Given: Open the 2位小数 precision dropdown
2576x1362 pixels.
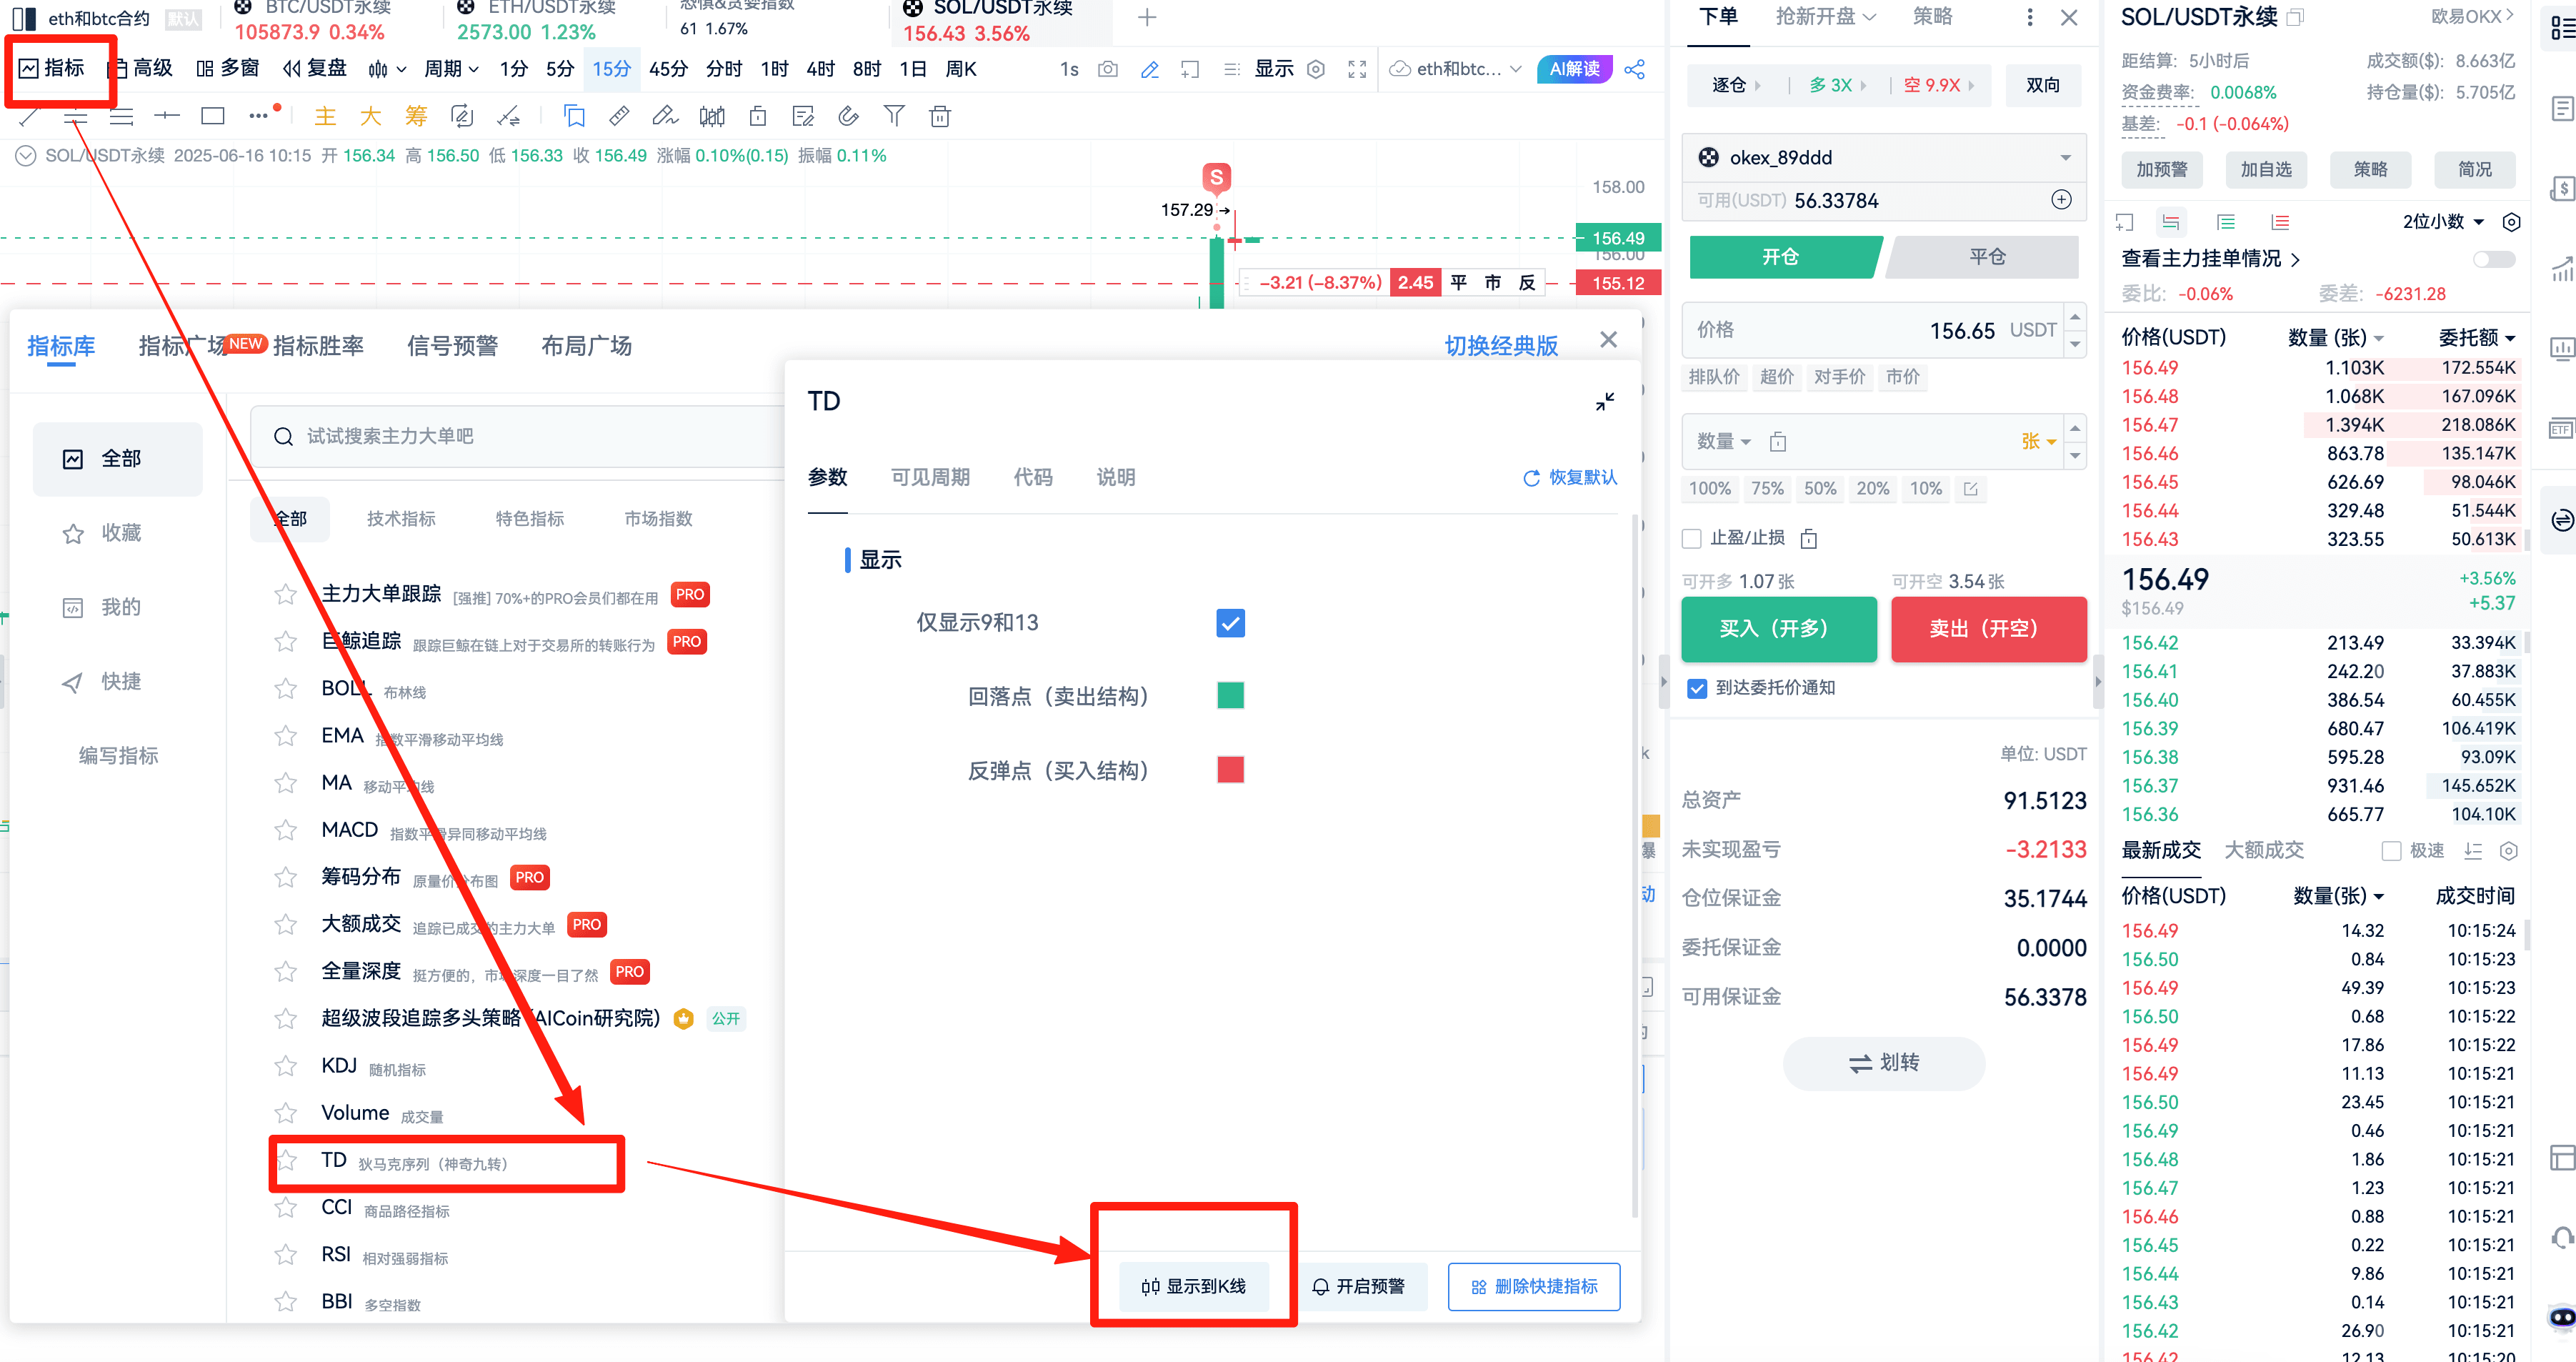Looking at the screenshot, I should coord(2443,221).
